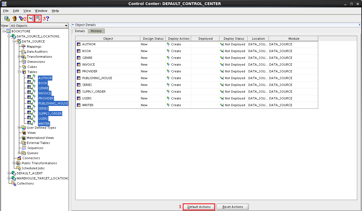
Task: Click the Collections icon in the tree
Action: tap(14, 183)
